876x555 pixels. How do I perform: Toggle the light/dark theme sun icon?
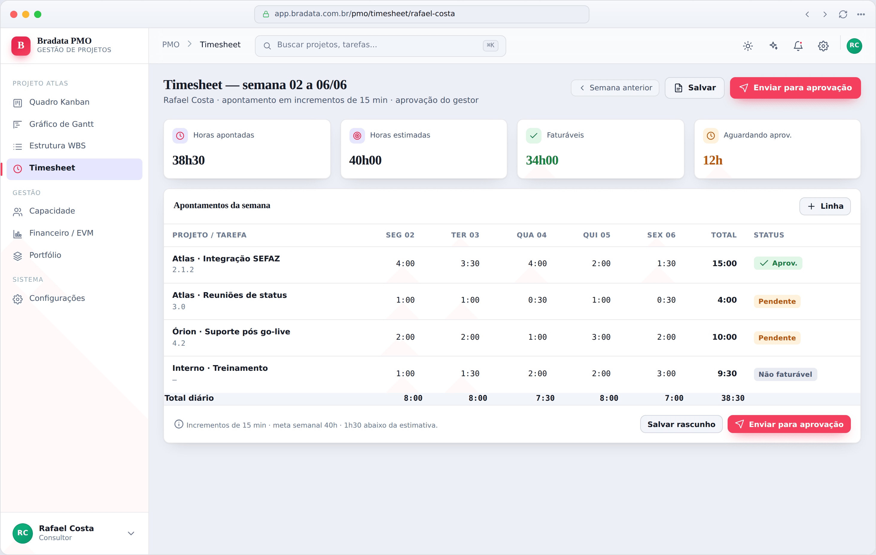click(748, 46)
